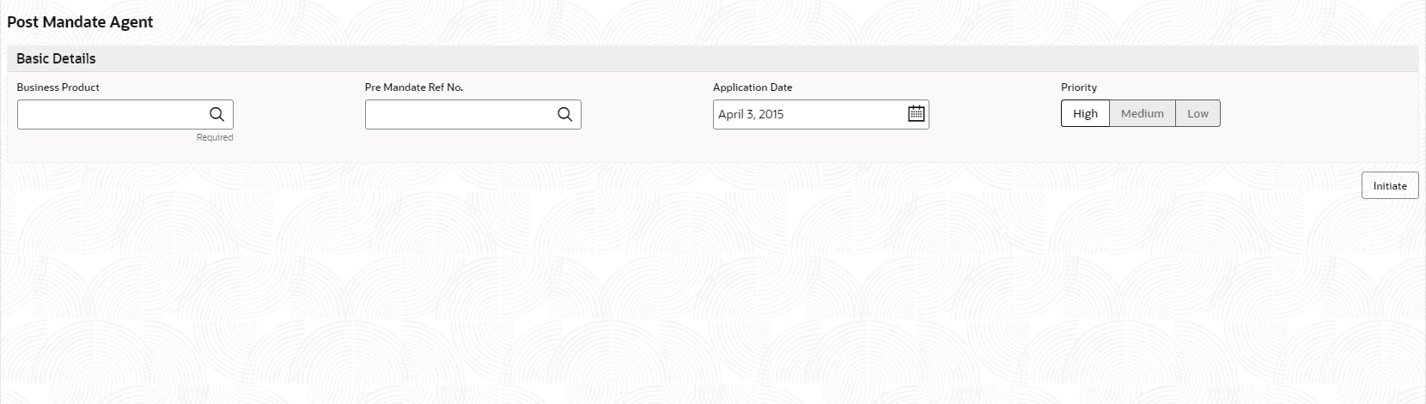Screen dimensions: 1426x404
Task: Click the Post Mandate Agent title
Action: [x=80, y=22]
